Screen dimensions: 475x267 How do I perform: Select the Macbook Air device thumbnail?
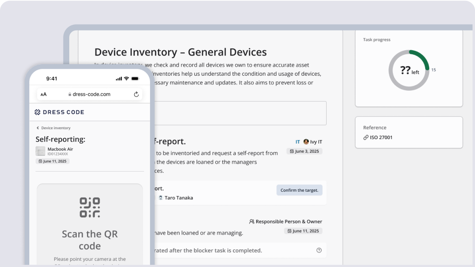click(x=40, y=152)
